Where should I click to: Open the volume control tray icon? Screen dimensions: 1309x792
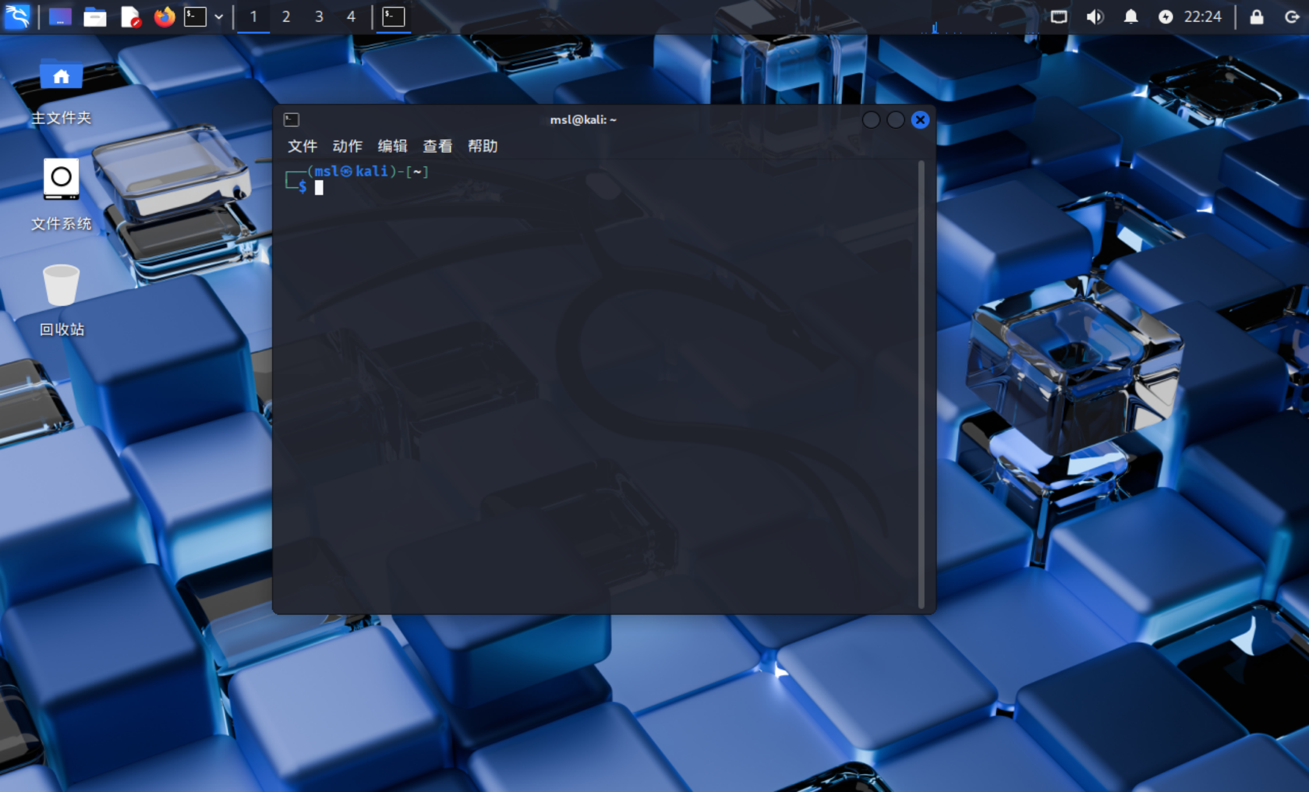1095,16
